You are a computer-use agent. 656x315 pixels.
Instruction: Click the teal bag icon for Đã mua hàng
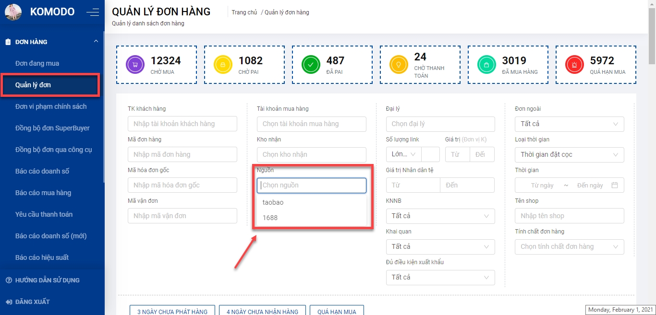(486, 64)
